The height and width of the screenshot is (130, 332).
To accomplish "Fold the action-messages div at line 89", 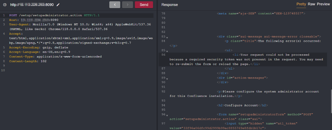I will pos(167,78).
